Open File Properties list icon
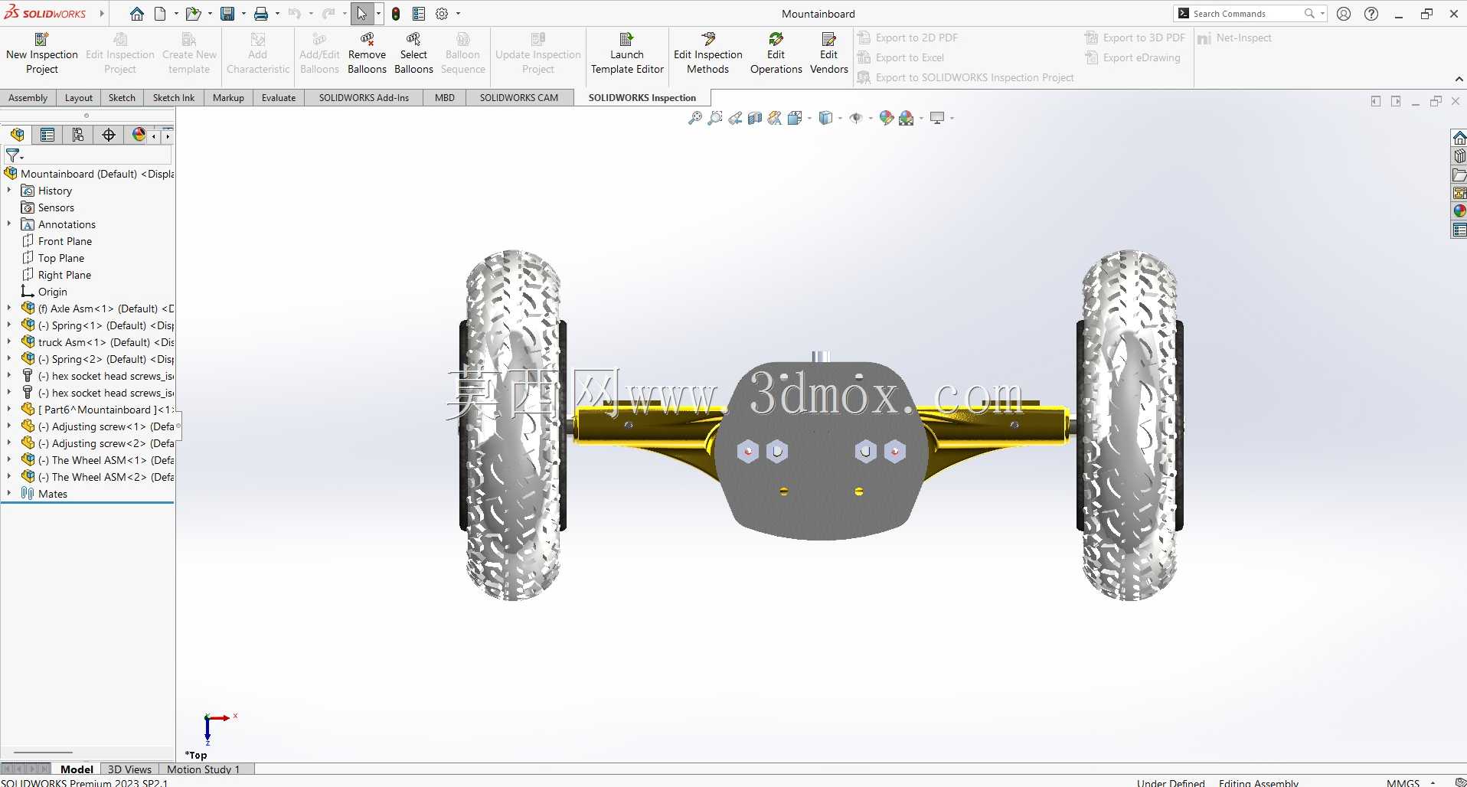Image resolution: width=1467 pixels, height=787 pixels. (x=419, y=14)
